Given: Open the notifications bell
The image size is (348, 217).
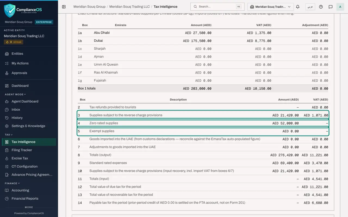Looking at the screenshot, I should click(x=298, y=7).
